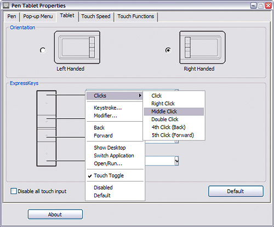The width and height of the screenshot is (274, 227).
Task: Choose Modifier... from the menu
Action: [115, 116]
